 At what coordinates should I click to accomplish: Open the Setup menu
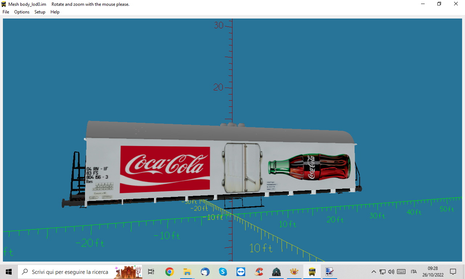click(x=40, y=12)
